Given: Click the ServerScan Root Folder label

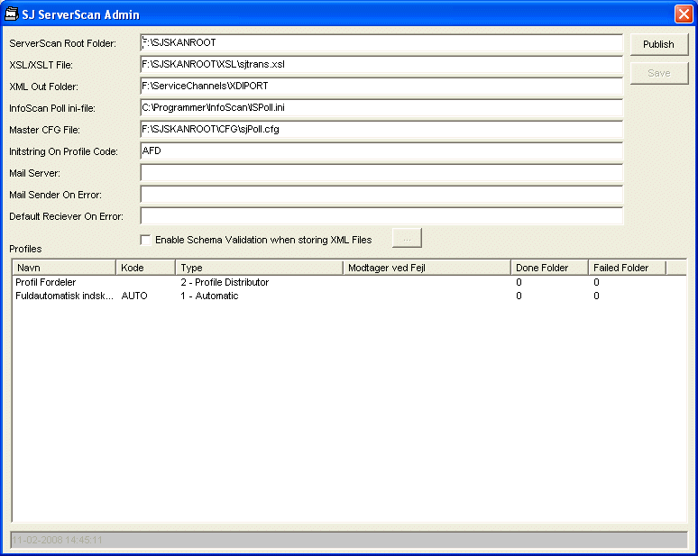Looking at the screenshot, I should point(63,43).
